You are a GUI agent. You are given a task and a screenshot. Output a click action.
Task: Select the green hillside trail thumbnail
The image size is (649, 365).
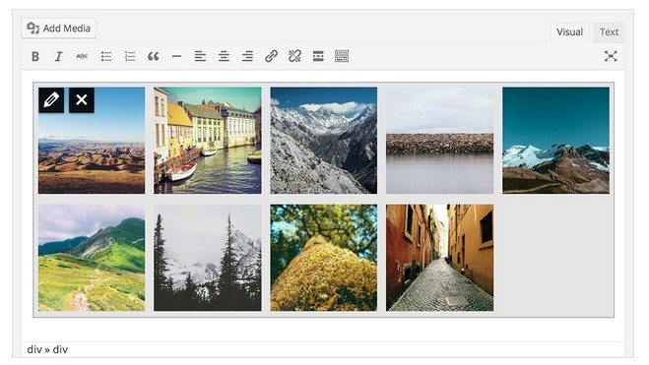tap(92, 258)
